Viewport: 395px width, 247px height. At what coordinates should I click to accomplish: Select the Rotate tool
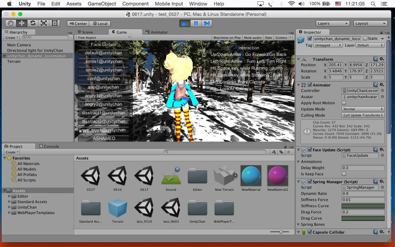33,23
